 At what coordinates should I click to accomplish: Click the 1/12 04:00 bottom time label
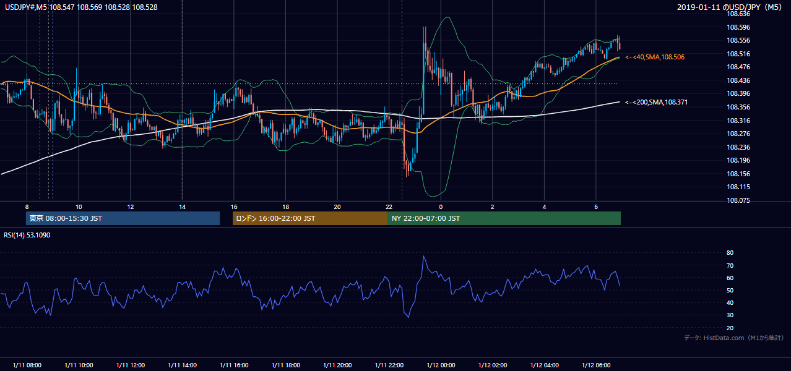point(544,365)
